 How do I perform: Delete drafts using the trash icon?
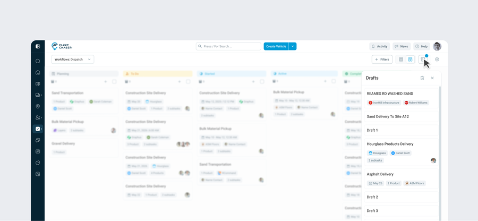pos(422,78)
